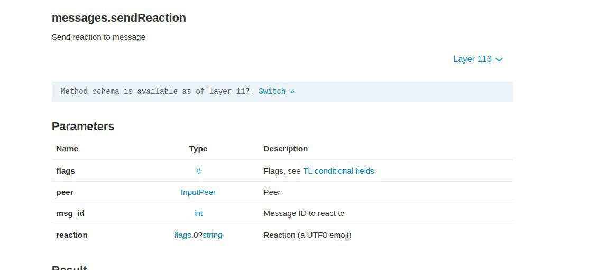Follow the TL conditional fields link
Image resolution: width=606 pixels, height=270 pixels.
pos(338,171)
